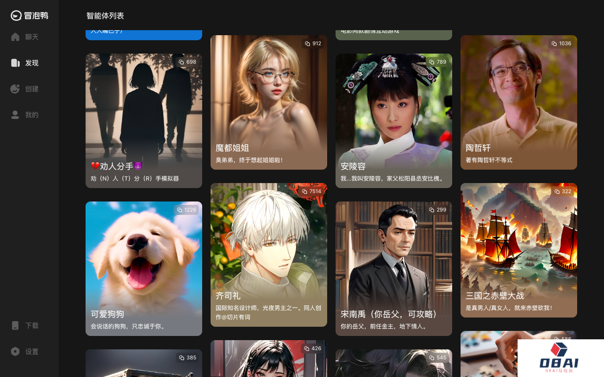Click the 385 chat count badge
The image size is (604, 377).
pos(187,358)
